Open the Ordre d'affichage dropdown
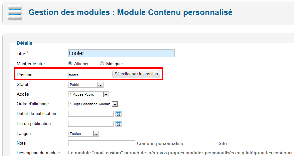Screen dimensions: 294x156 (93, 104)
